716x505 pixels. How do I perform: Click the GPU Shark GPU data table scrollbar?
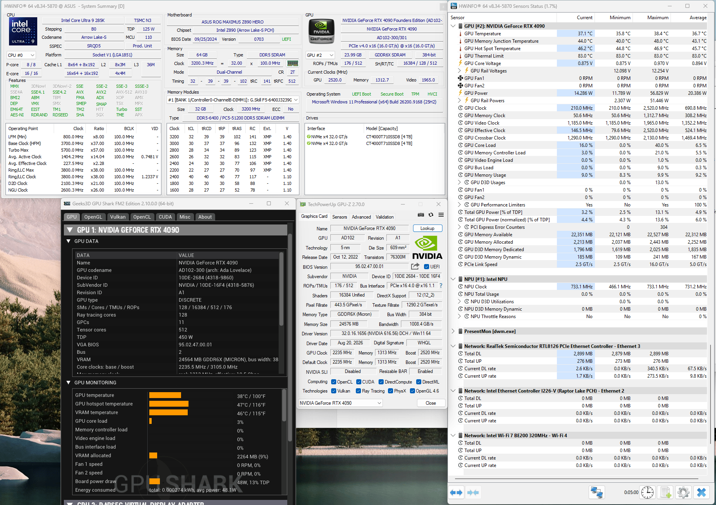[281, 289]
